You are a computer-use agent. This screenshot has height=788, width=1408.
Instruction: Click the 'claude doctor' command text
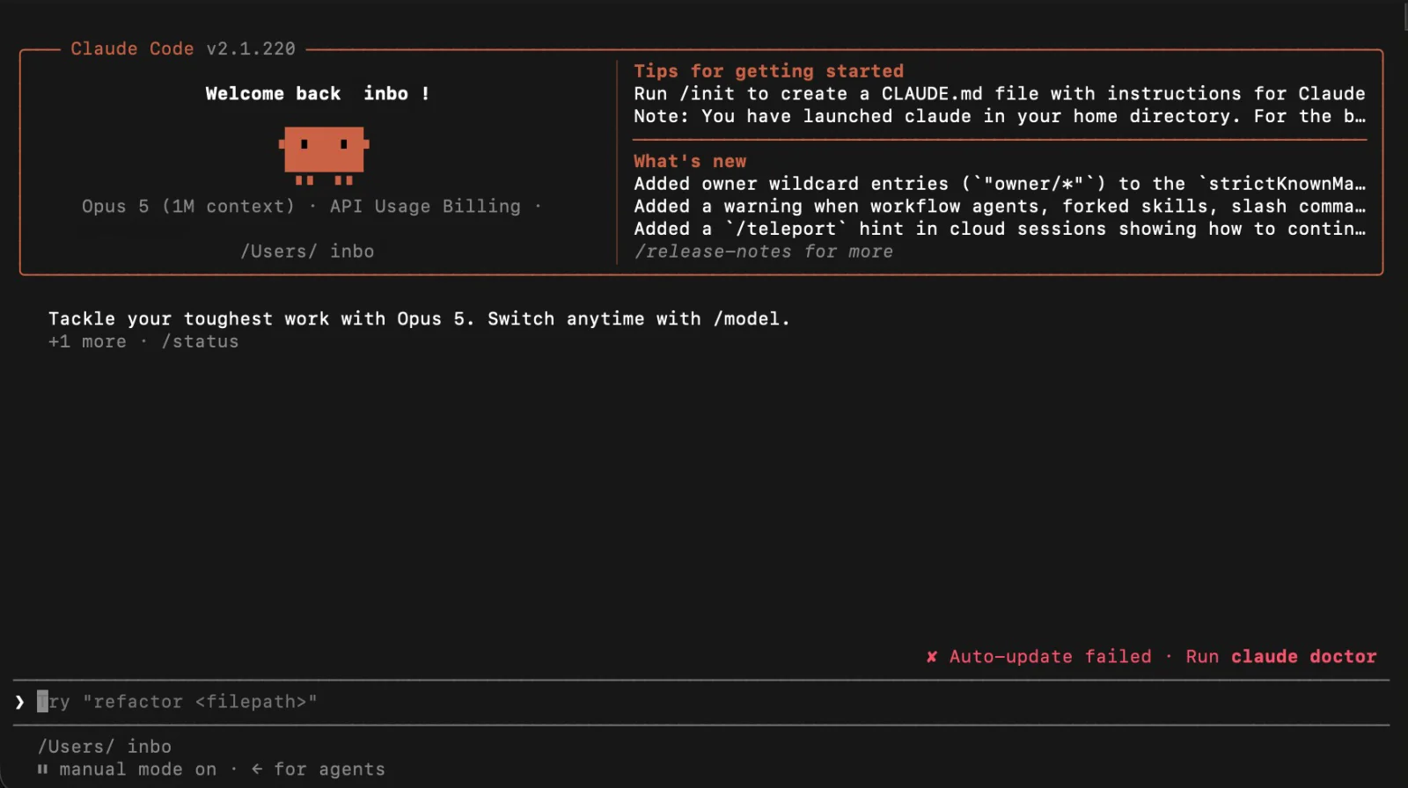(1303, 657)
